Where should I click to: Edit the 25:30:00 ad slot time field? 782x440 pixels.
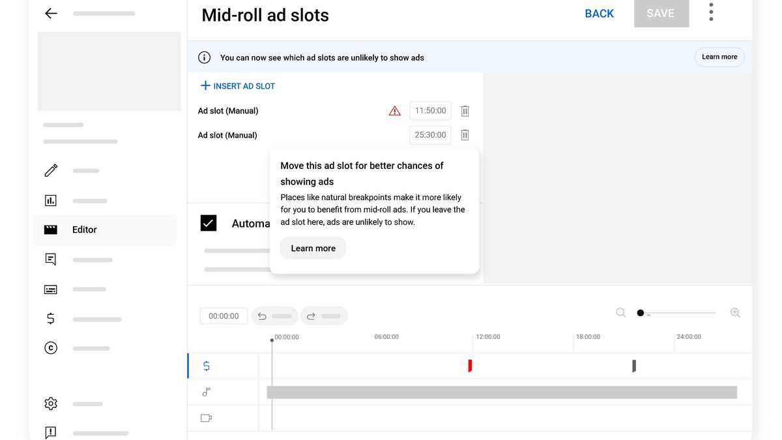[x=430, y=135]
